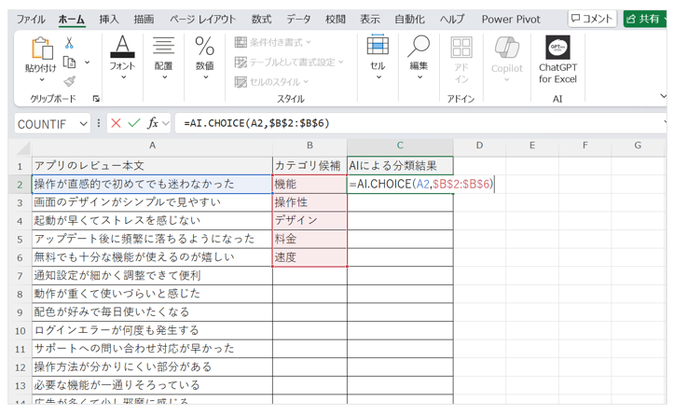Open the セル cells group icon
Image resolution: width=674 pixels, height=415 pixels.
[x=378, y=45]
